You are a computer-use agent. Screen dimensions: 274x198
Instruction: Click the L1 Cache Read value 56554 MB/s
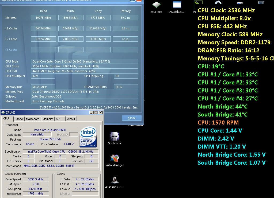pos(44,28)
